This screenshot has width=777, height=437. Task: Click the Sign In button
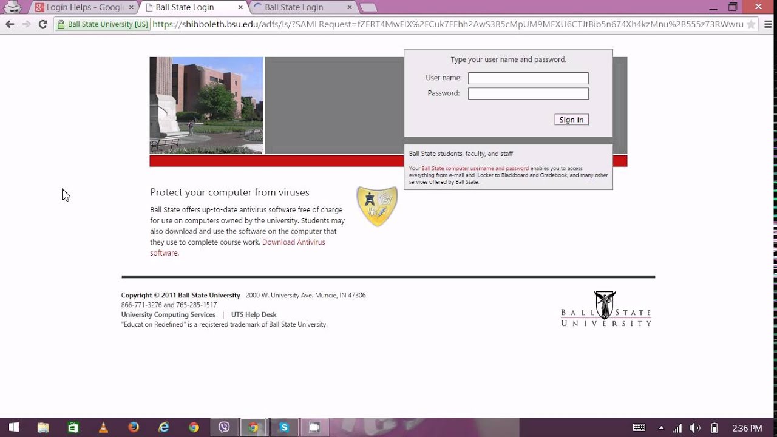click(571, 120)
